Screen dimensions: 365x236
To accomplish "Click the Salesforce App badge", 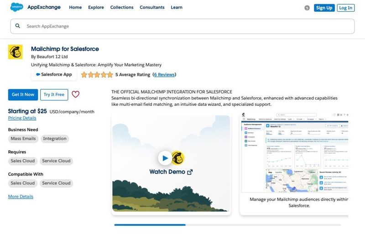I will [54, 74].
